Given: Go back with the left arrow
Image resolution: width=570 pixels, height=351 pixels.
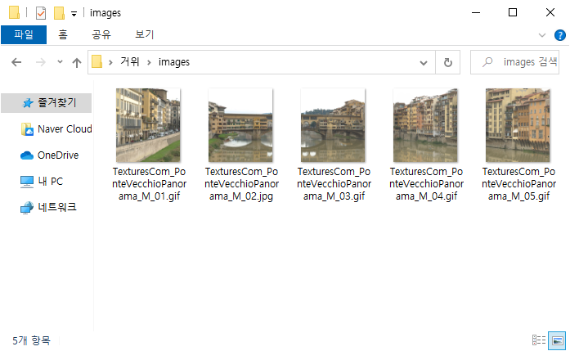Looking at the screenshot, I should tap(16, 62).
